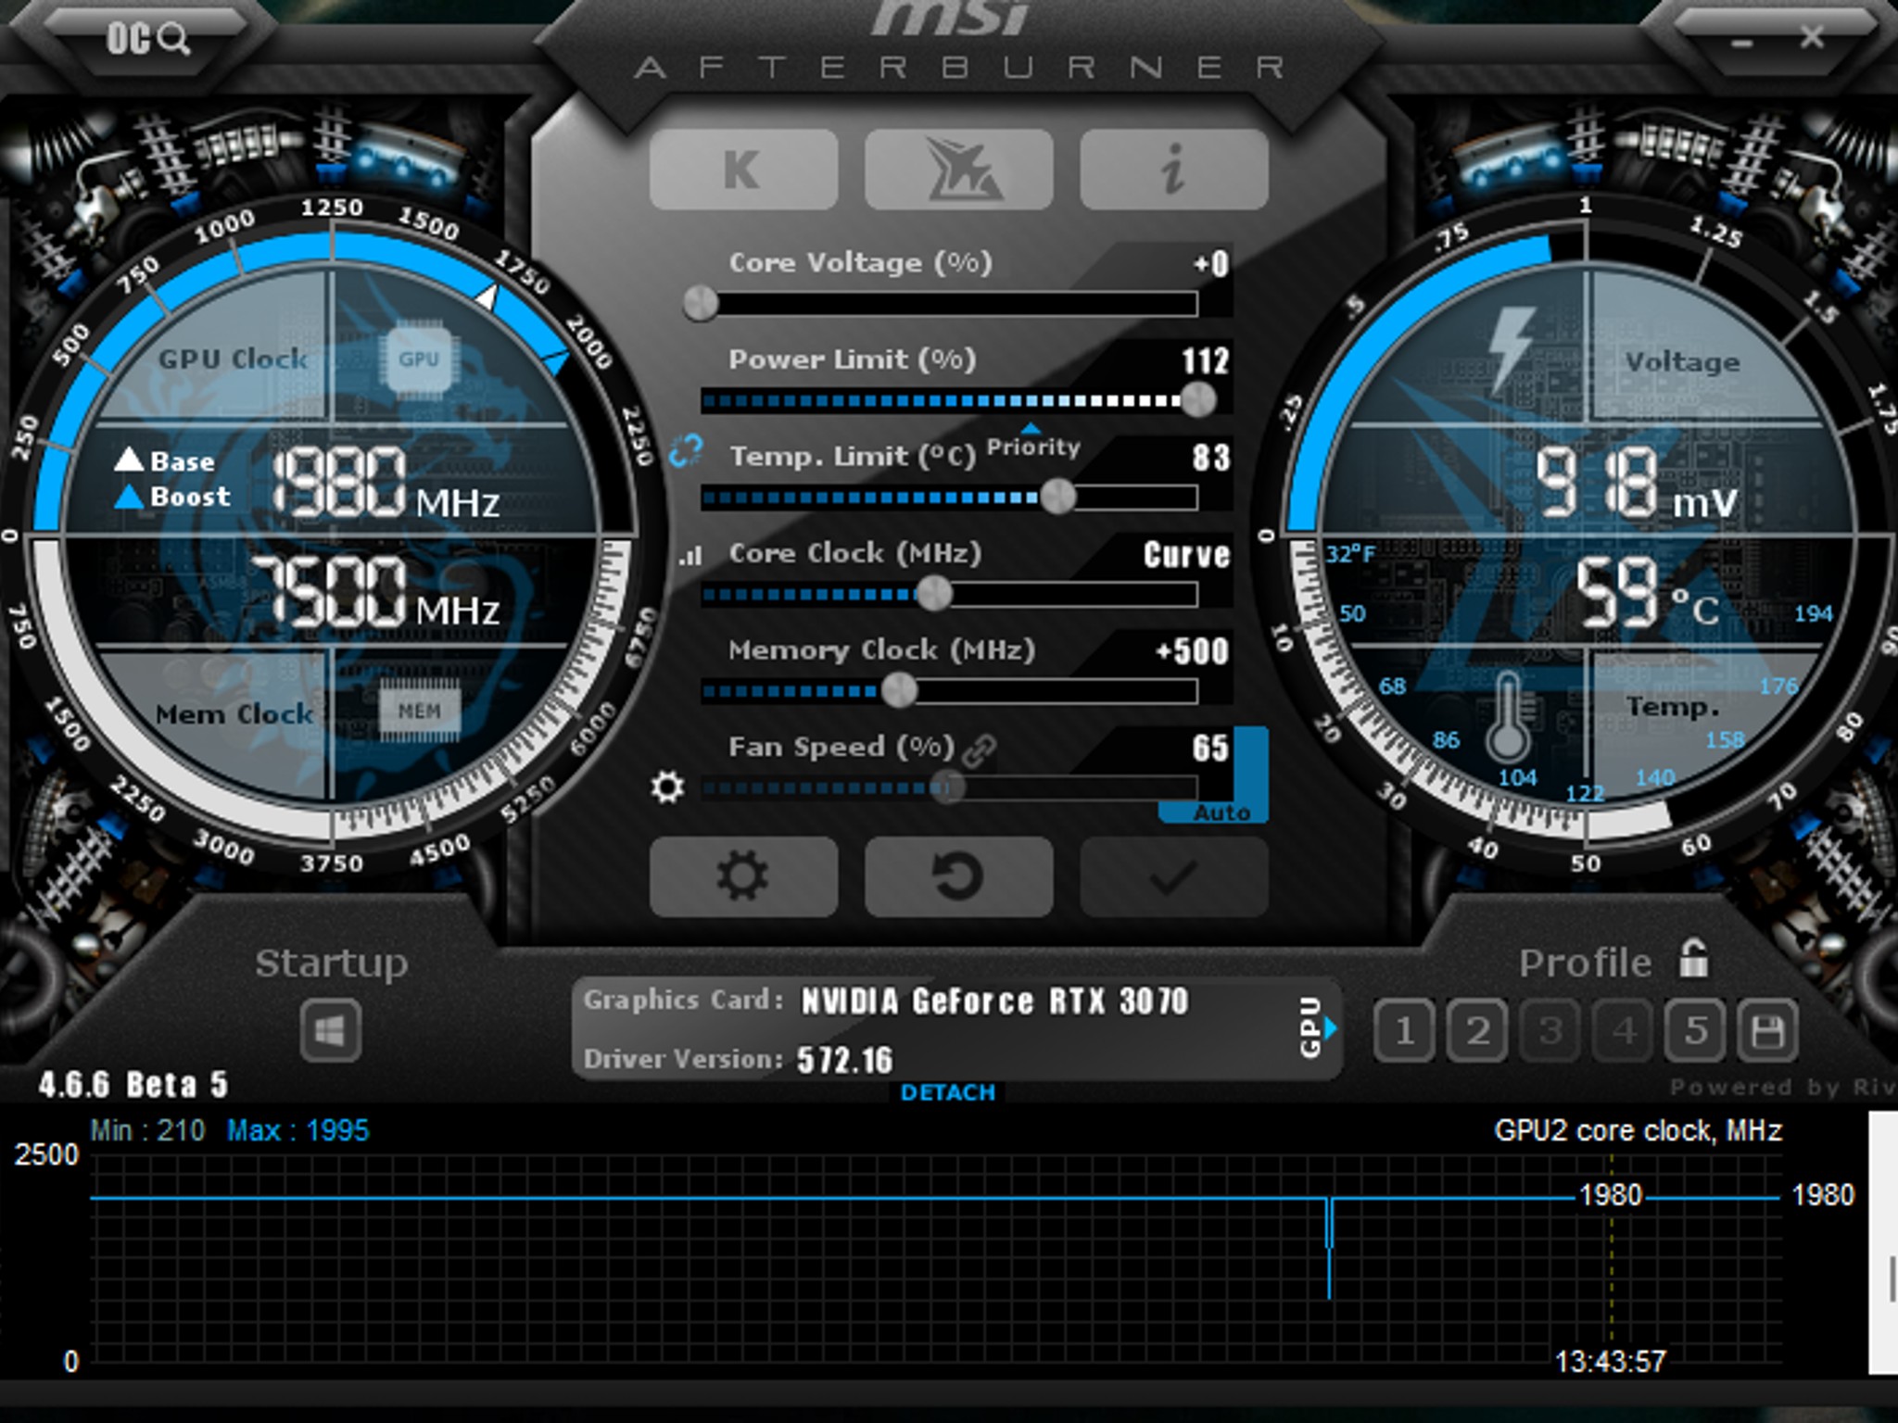1898x1423 pixels.
Task: Click the Kombustor K button
Action: point(743,170)
